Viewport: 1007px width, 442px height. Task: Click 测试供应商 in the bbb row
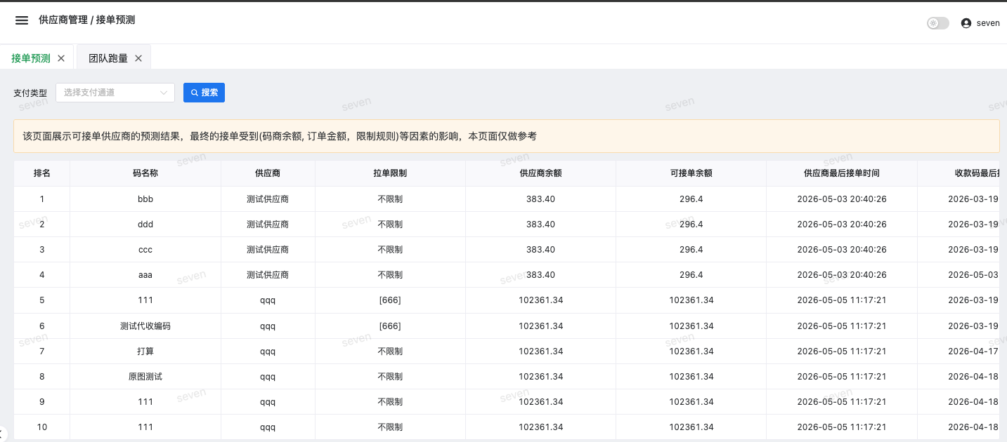[x=268, y=199]
